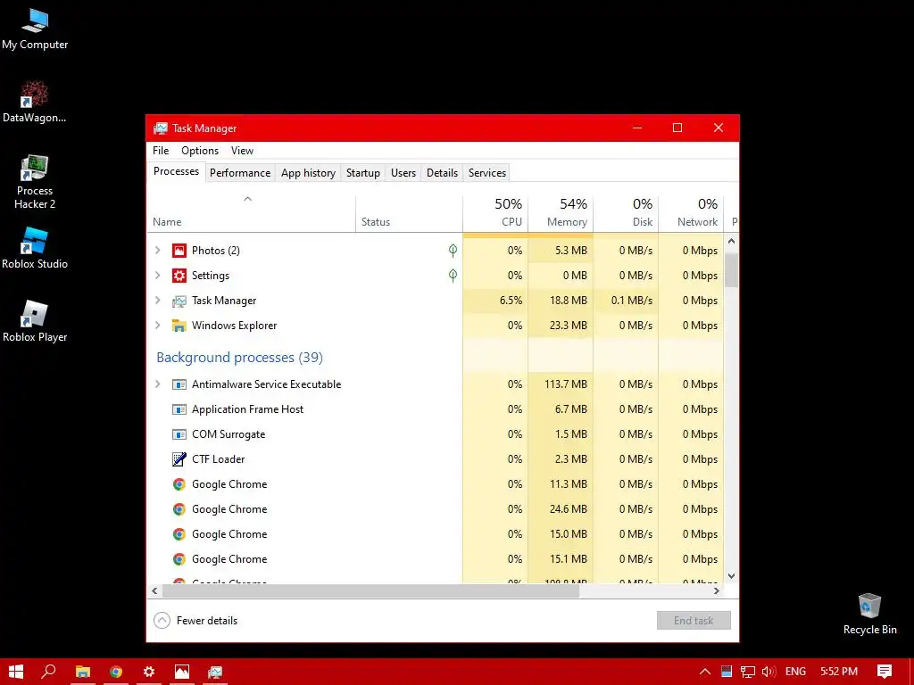
Task: Select the Process Hacker 2 desktop icon
Action: (35, 182)
